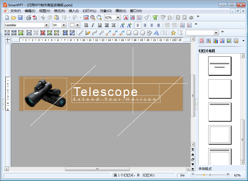248x181 pixels.
Task: Open the 62% zoom level dropdown
Action: (x=118, y=17)
